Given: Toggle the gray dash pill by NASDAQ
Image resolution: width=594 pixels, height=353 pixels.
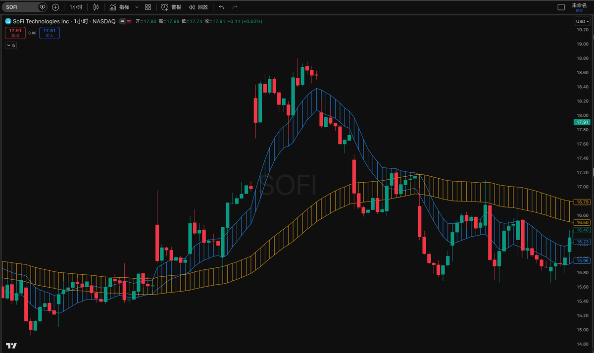Looking at the screenshot, I should click(x=122, y=21).
